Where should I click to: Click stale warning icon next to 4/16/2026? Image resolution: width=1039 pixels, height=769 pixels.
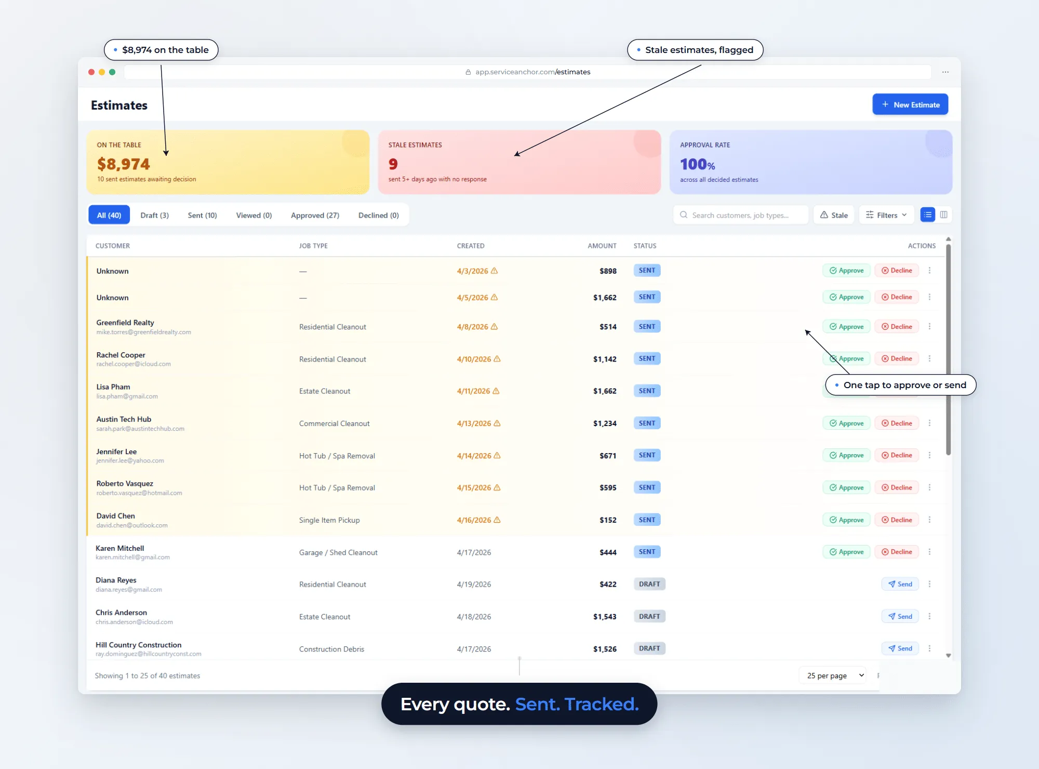coord(497,520)
